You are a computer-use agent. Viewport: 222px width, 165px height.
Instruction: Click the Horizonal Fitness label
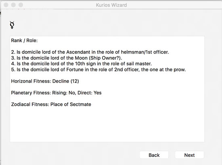31,81
